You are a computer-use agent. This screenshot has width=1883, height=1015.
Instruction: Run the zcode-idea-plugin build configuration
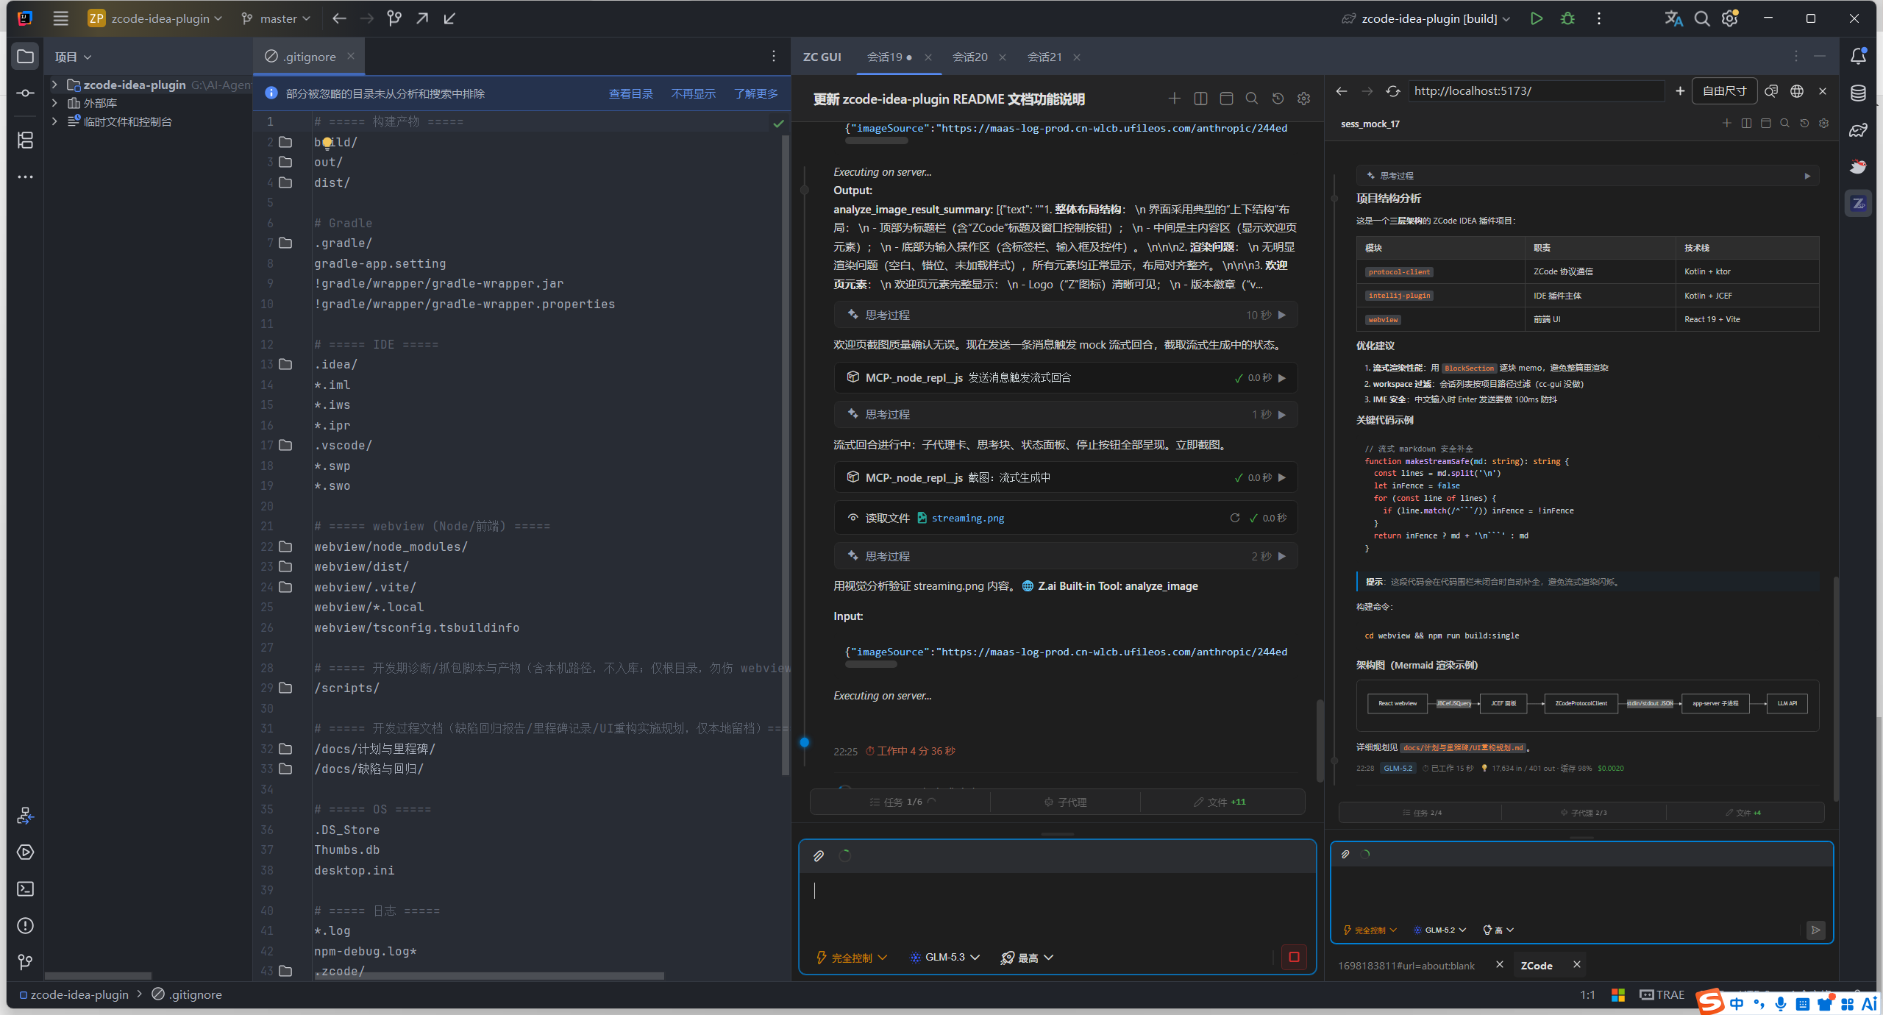pyautogui.click(x=1537, y=18)
